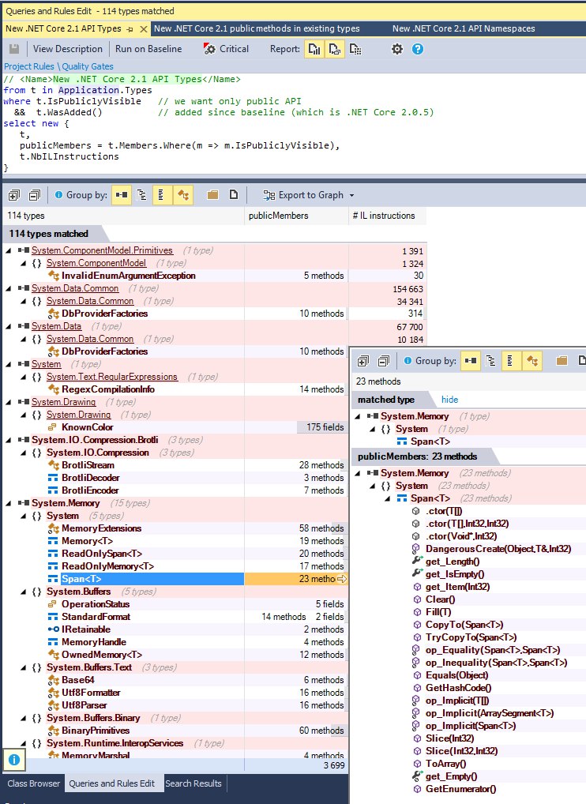Select the MemoryExtensions type row

101,528
